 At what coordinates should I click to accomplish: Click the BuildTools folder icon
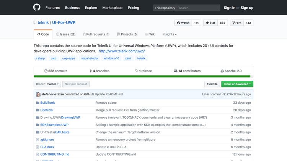[38, 103]
